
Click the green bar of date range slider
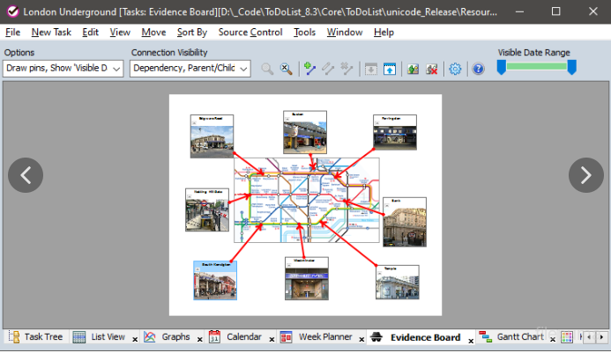tap(537, 66)
